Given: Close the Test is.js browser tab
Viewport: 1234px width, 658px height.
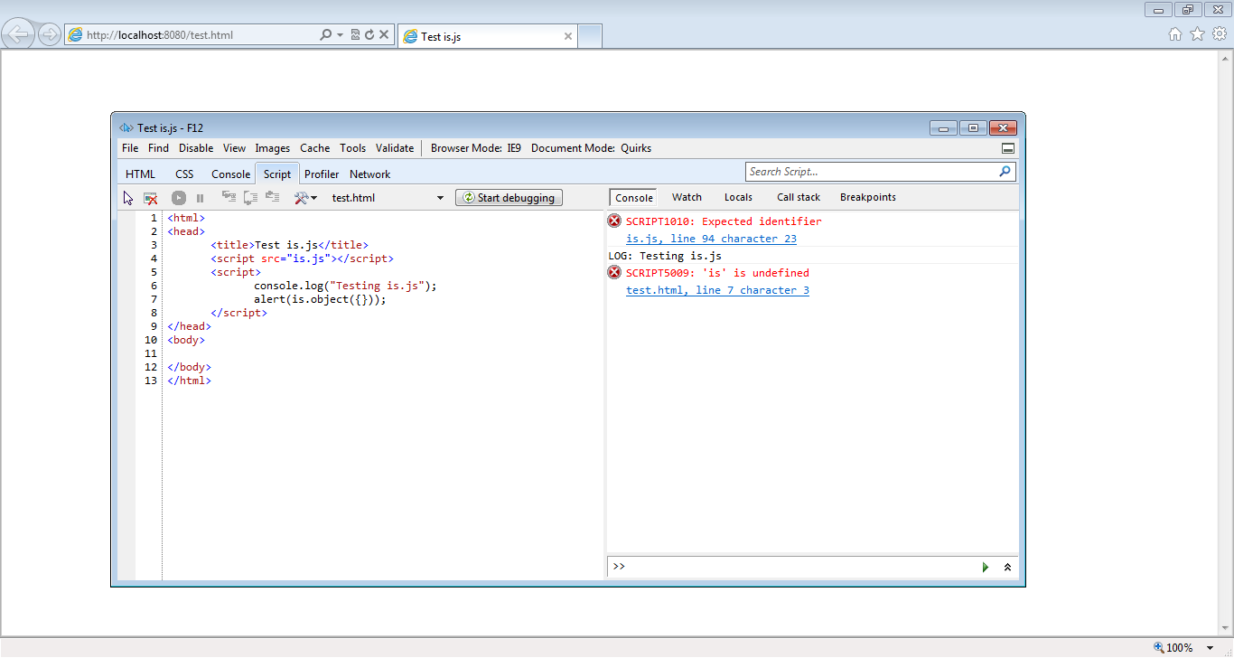Looking at the screenshot, I should pos(568,36).
